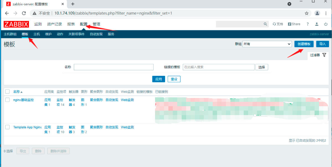The width and height of the screenshot is (332, 167).
Task: Open 监控项 10 of Template App Nginx
Action: (60, 129)
